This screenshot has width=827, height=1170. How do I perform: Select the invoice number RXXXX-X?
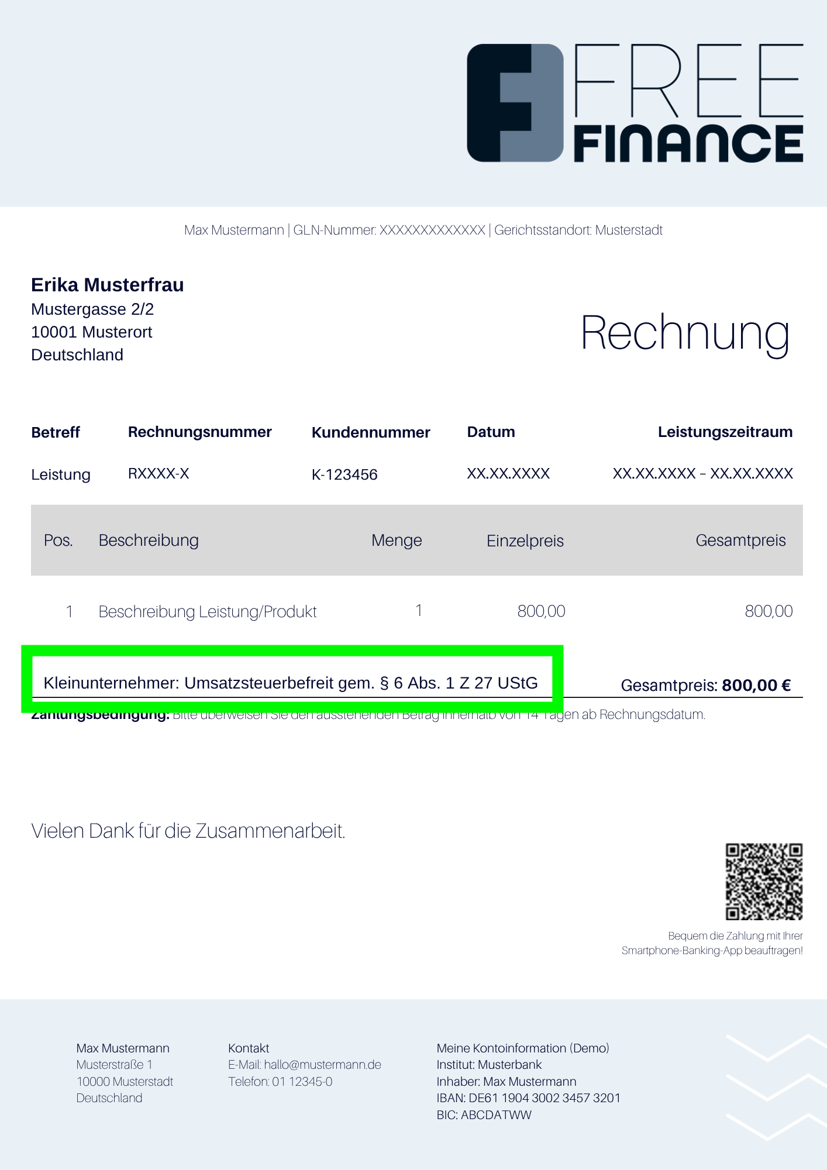(x=158, y=474)
